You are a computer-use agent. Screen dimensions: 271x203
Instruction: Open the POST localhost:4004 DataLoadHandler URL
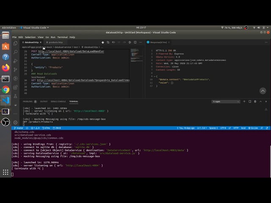(x=71, y=51)
